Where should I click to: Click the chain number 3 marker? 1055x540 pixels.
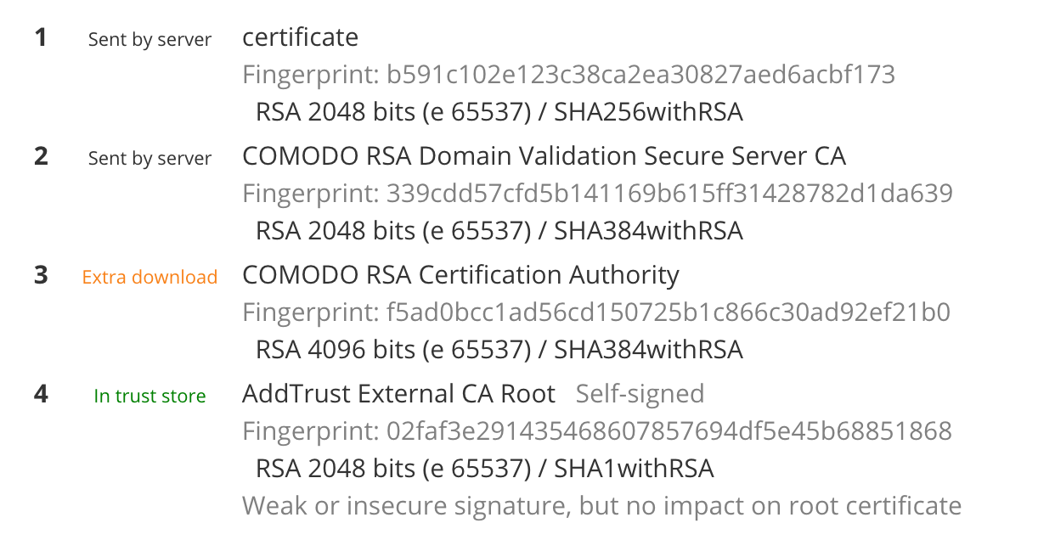pos(41,276)
